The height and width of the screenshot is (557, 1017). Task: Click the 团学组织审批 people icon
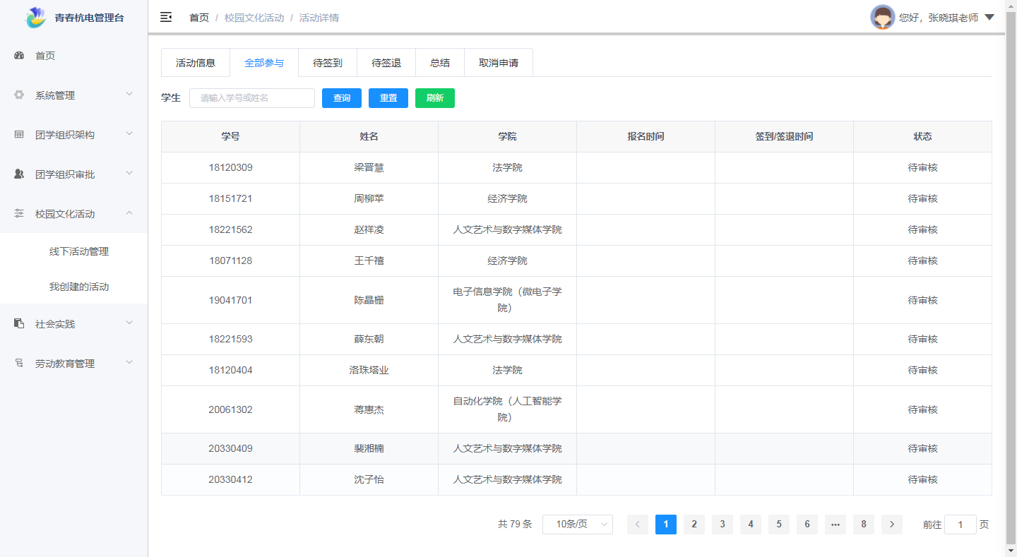pyautogui.click(x=19, y=174)
